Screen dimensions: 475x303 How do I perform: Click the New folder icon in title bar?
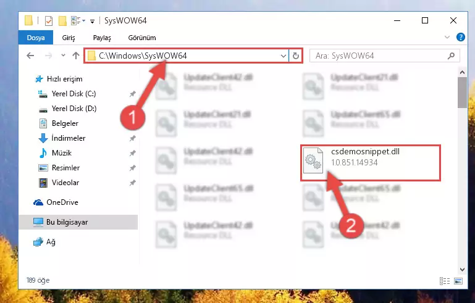click(x=62, y=21)
